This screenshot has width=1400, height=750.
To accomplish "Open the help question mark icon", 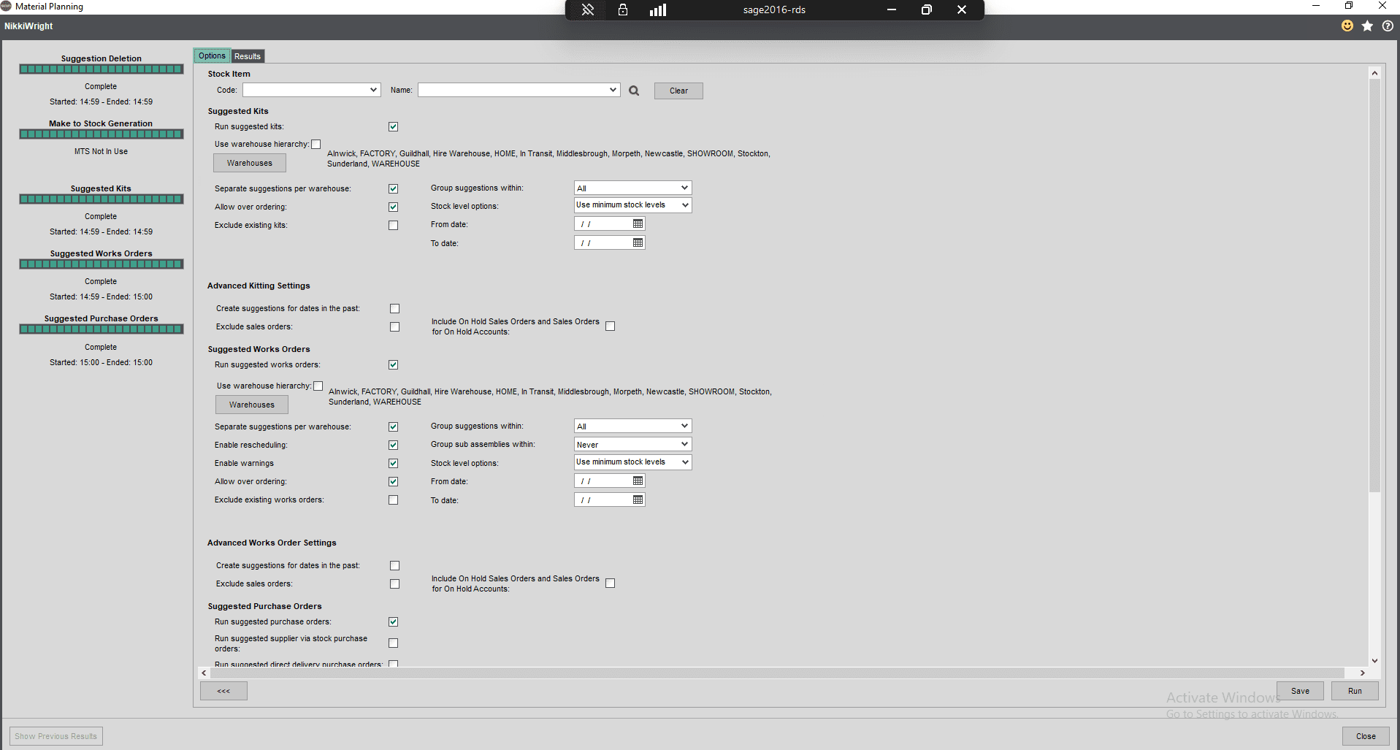I will tap(1388, 26).
